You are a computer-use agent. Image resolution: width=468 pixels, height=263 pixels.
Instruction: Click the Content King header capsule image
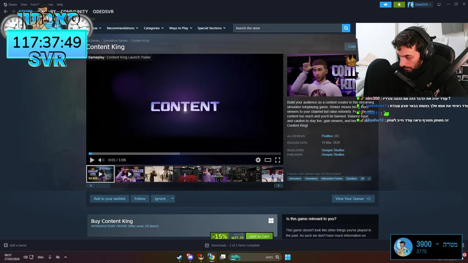point(321,76)
